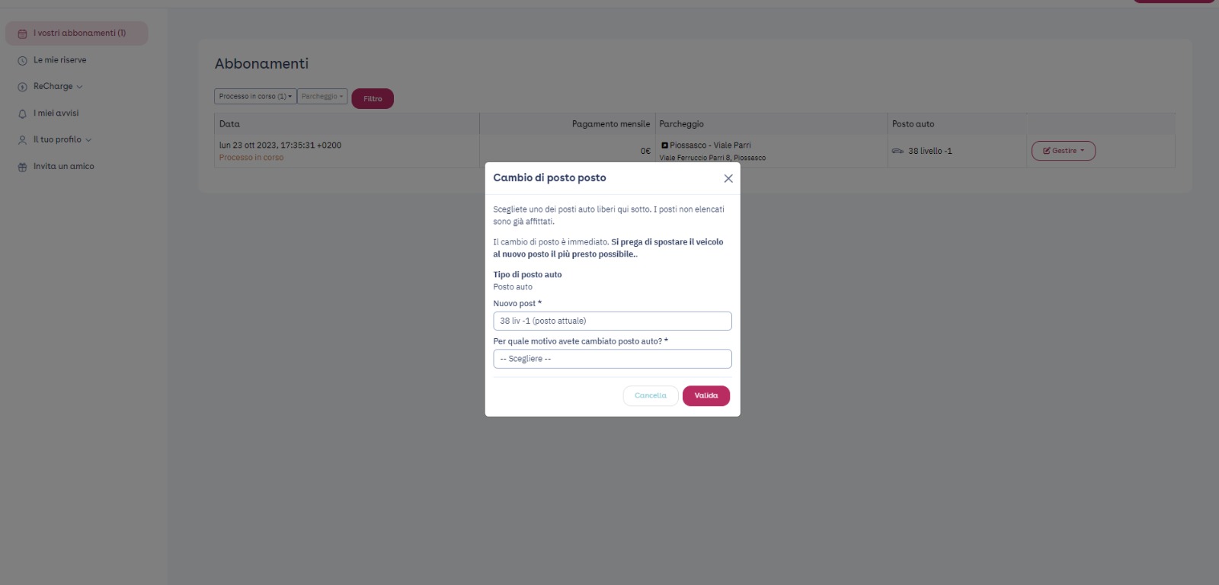This screenshot has height=585, width=1219.
Task: Open the Gestire actions button
Action: 1064,151
